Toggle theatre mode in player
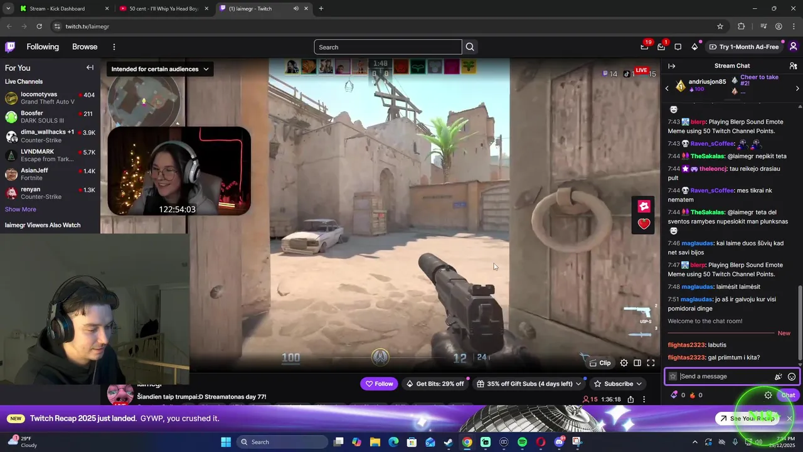803x452 pixels. [637, 363]
